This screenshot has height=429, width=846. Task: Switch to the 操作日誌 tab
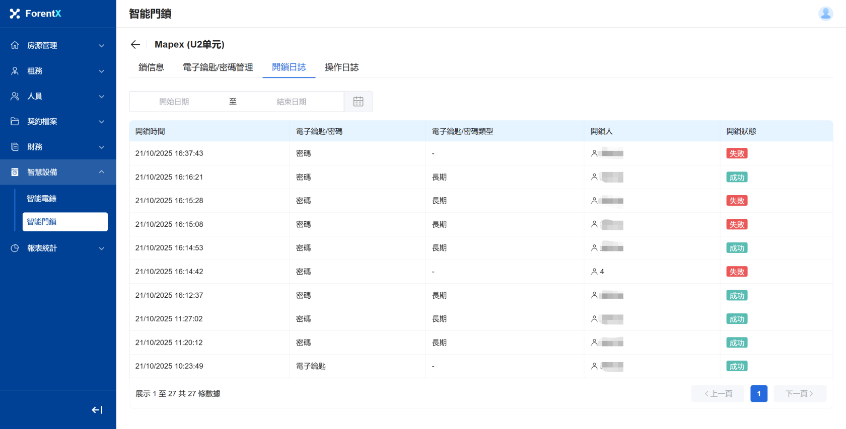[x=341, y=67]
